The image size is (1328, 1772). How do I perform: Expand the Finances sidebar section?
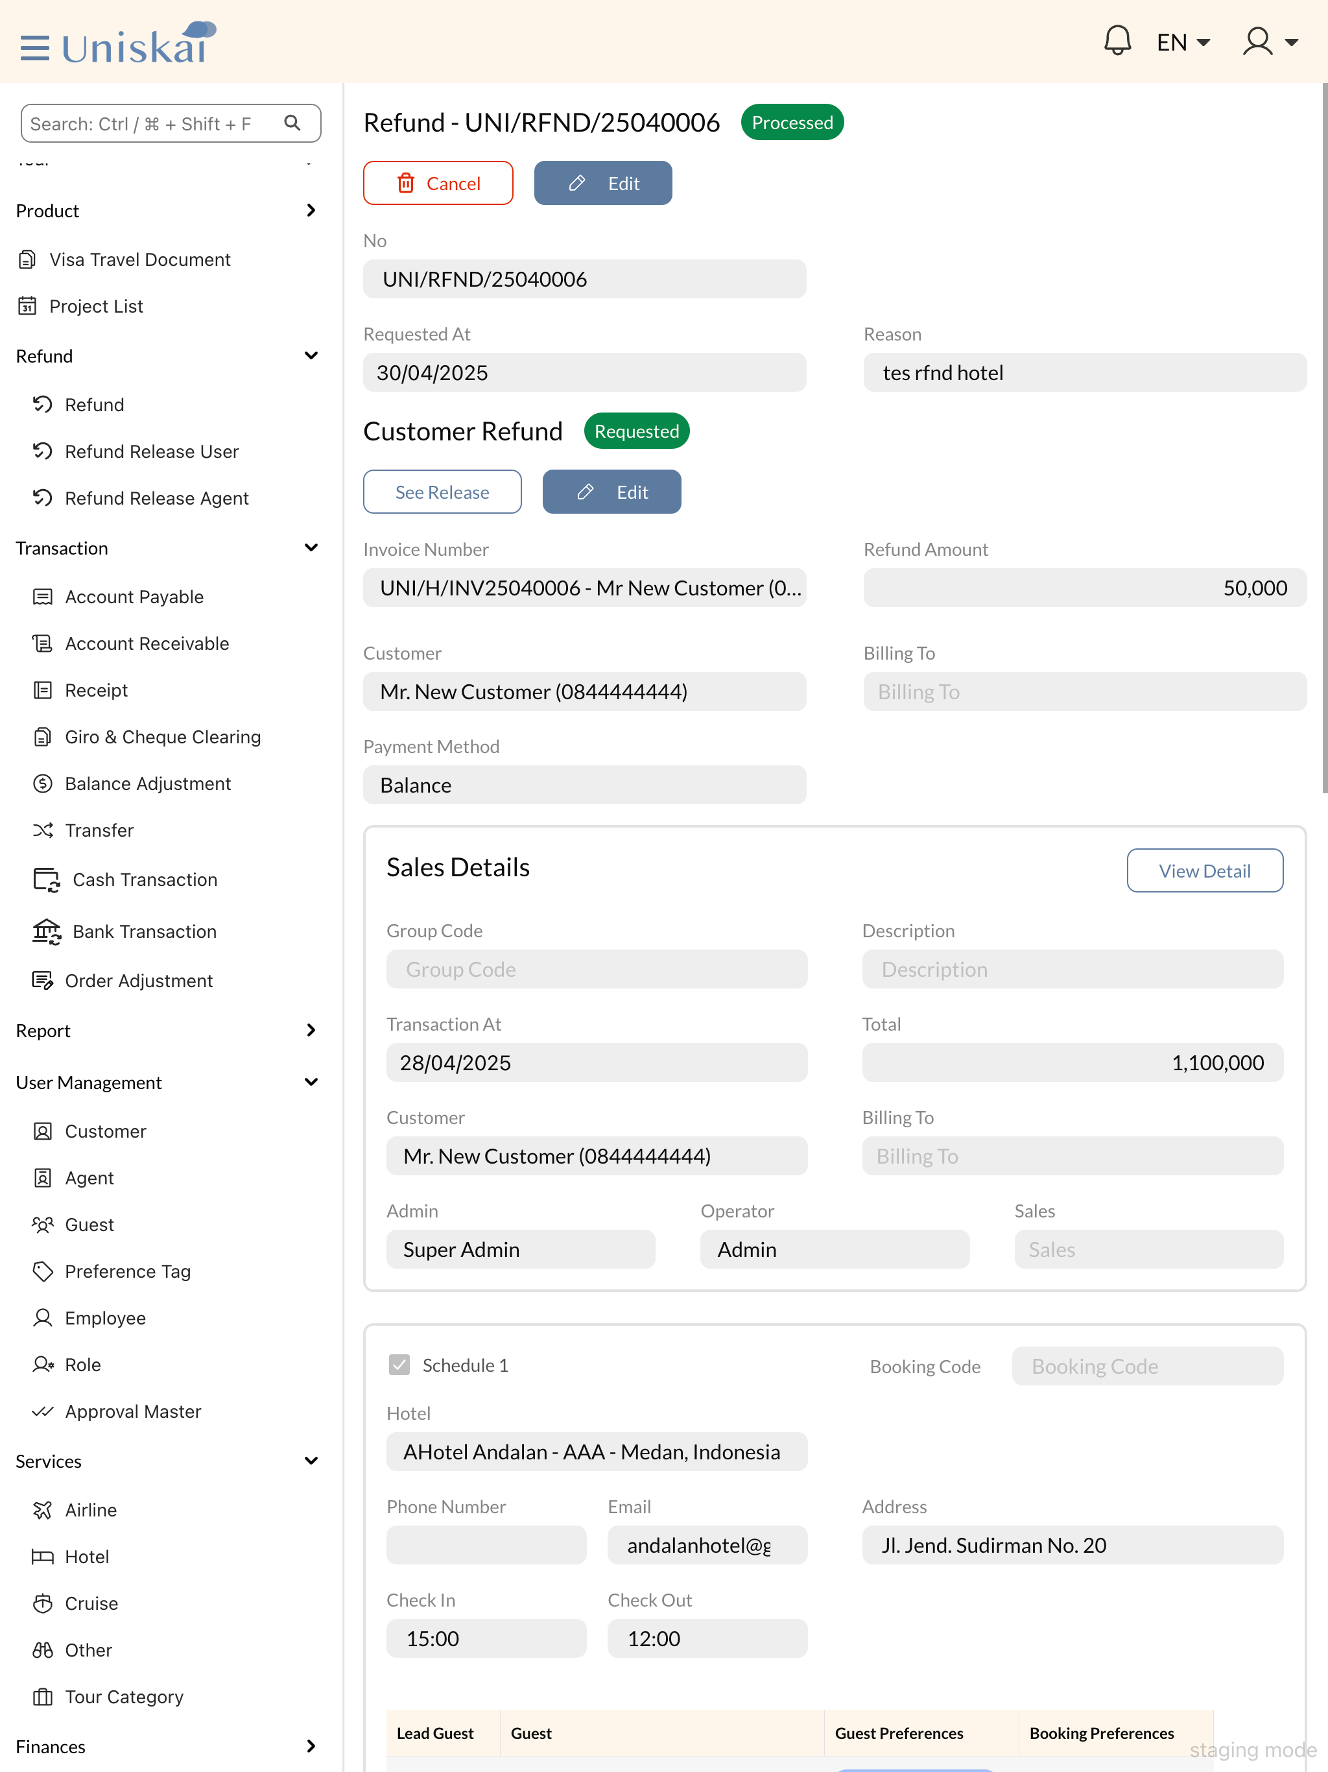311,1746
